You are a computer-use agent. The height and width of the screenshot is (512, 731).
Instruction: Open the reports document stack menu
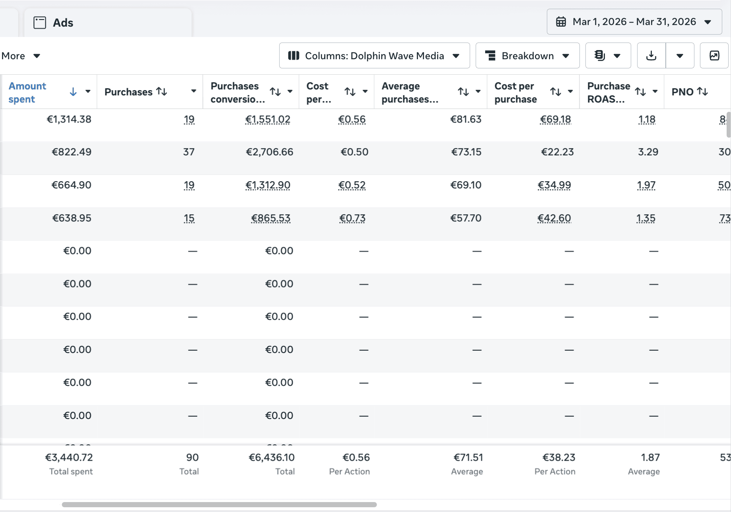tap(608, 56)
